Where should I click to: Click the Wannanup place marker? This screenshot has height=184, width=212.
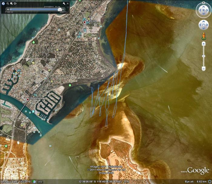coord(28,99)
